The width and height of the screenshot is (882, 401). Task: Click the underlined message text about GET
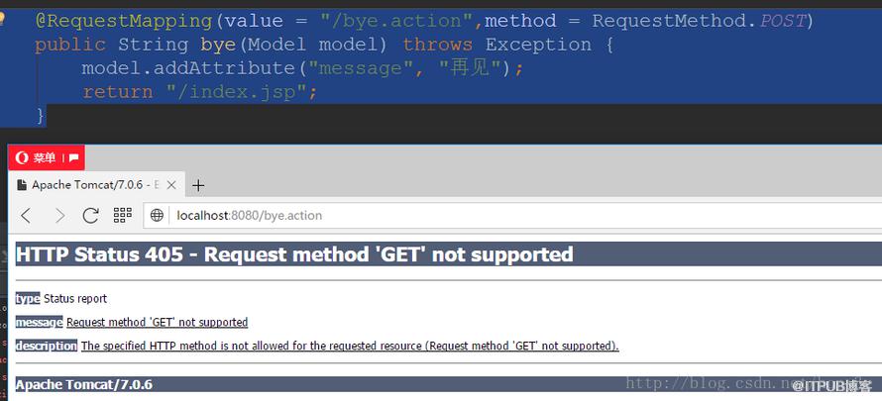[157, 322]
